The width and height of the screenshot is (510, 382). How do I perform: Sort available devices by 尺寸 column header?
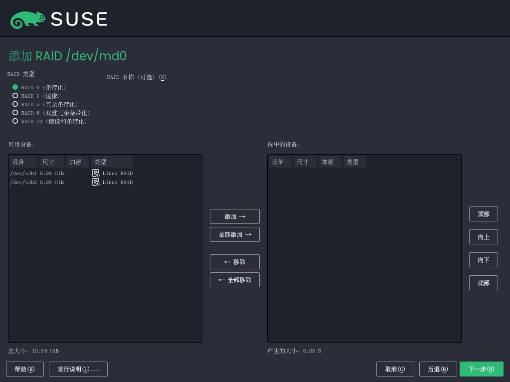pos(51,162)
